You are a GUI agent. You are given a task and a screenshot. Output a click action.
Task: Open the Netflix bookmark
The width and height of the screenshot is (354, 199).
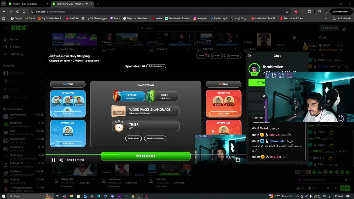coord(157,19)
